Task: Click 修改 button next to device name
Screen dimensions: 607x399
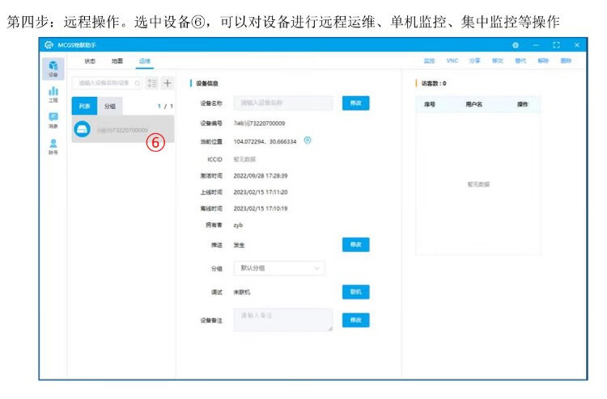Action: 355,103
